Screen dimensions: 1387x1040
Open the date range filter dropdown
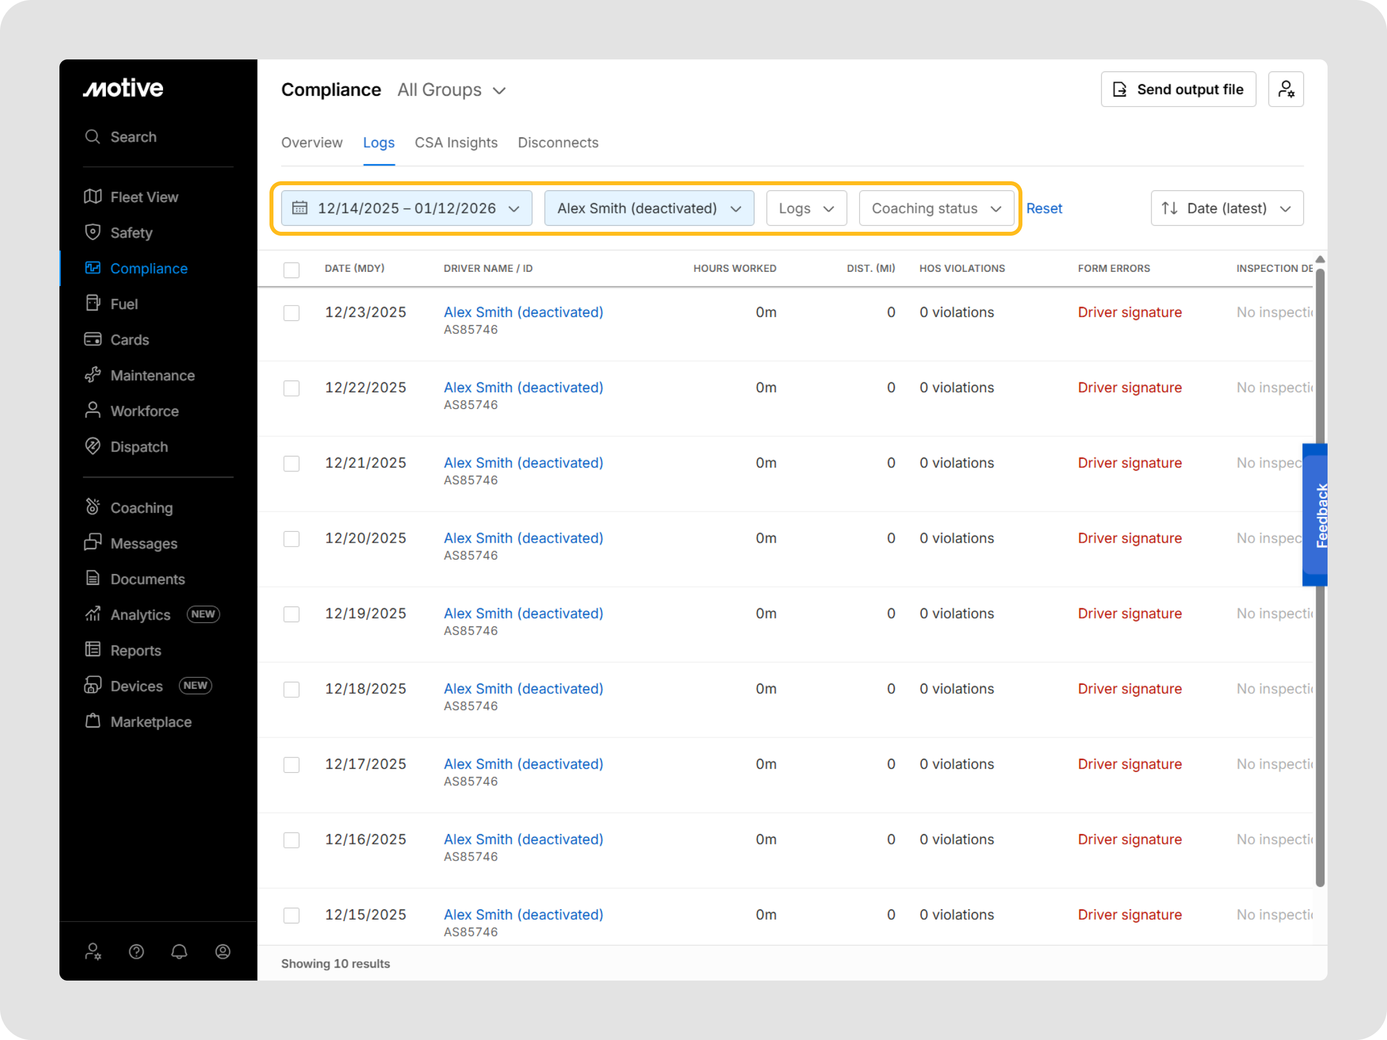coord(406,208)
